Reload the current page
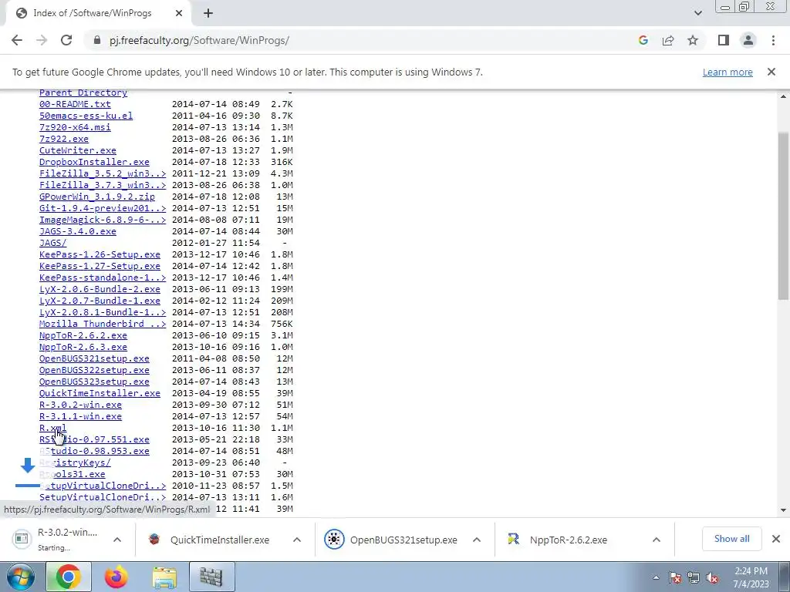790x592 pixels. pyautogui.click(x=66, y=40)
